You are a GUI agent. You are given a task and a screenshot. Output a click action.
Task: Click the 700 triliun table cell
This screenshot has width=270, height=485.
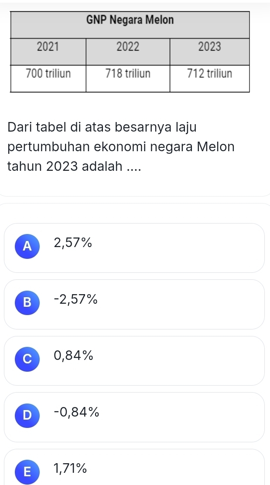[x=48, y=78]
